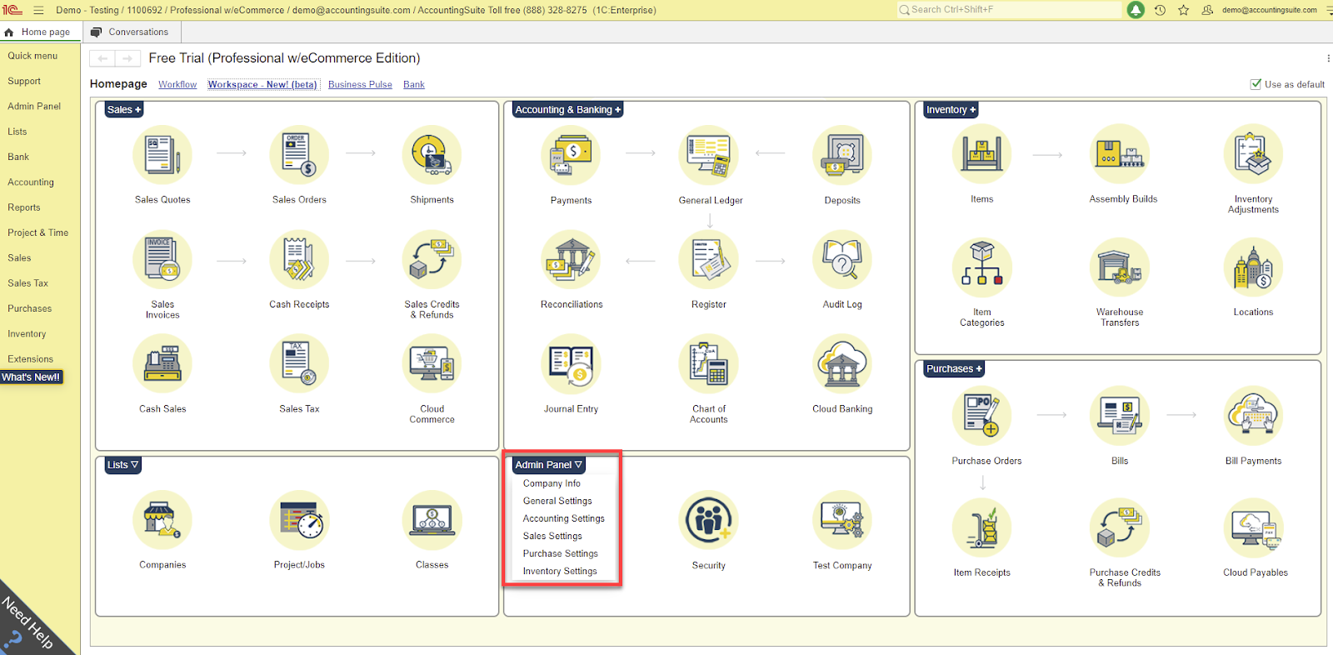
Task: Open the Audit Log icon
Action: click(842, 260)
